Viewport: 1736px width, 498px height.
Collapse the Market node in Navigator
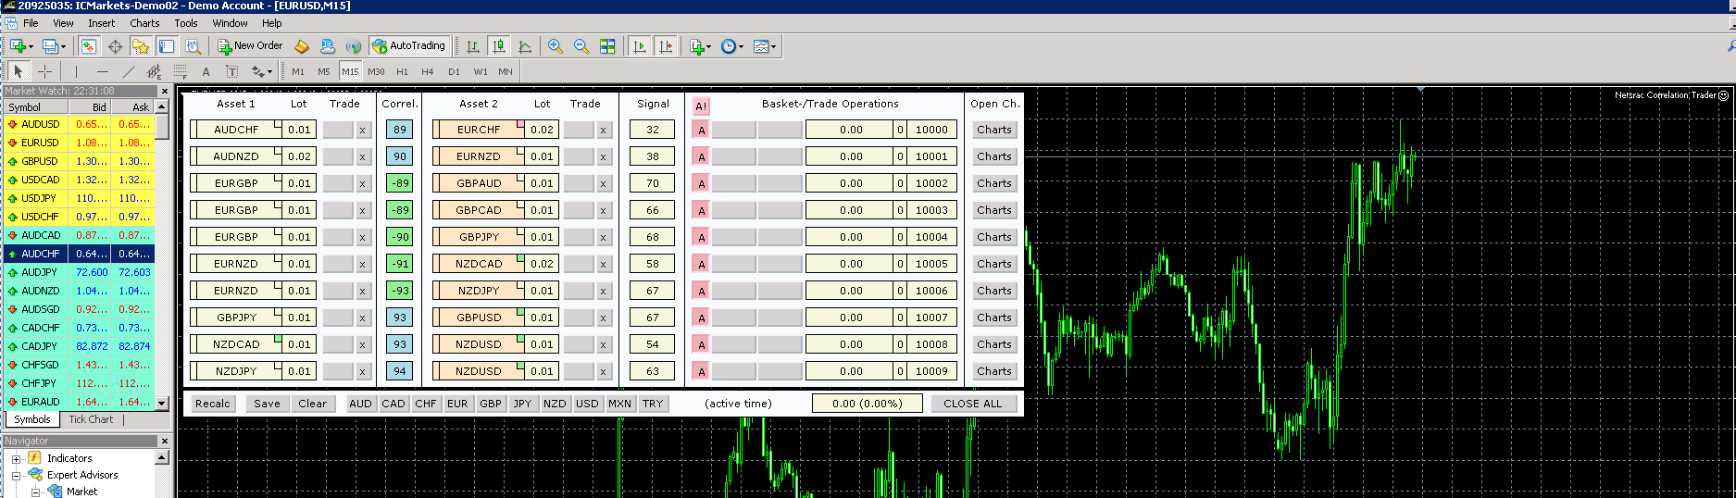[36, 492]
